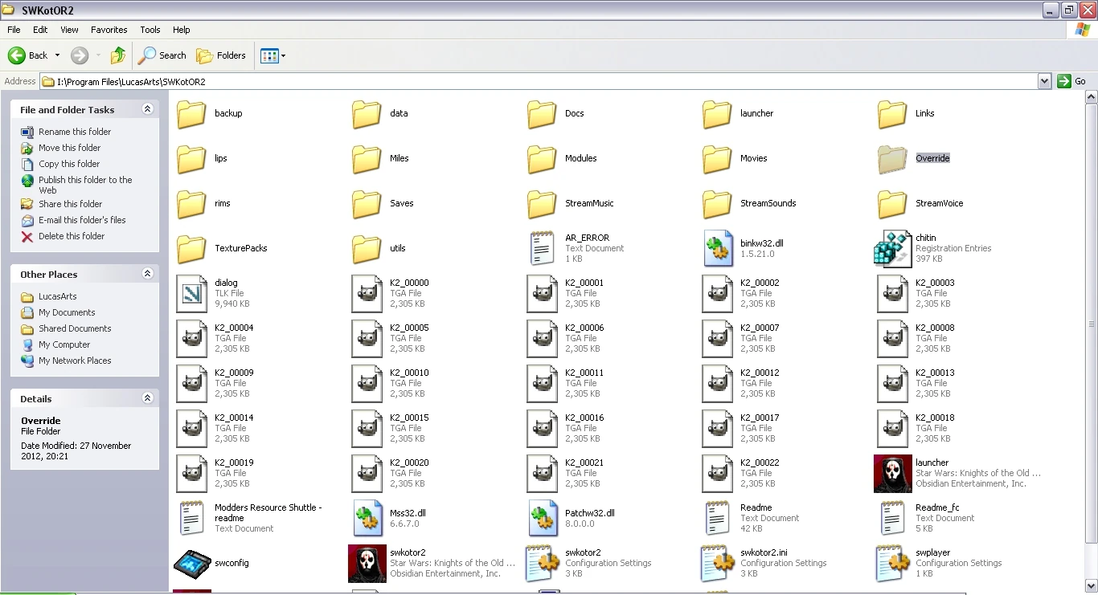
Task: Select the Saves folder icon
Action: [367, 204]
